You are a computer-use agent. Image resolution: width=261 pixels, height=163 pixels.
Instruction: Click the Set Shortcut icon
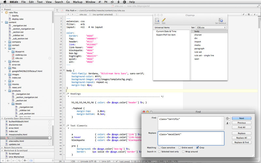coord(221,20)
